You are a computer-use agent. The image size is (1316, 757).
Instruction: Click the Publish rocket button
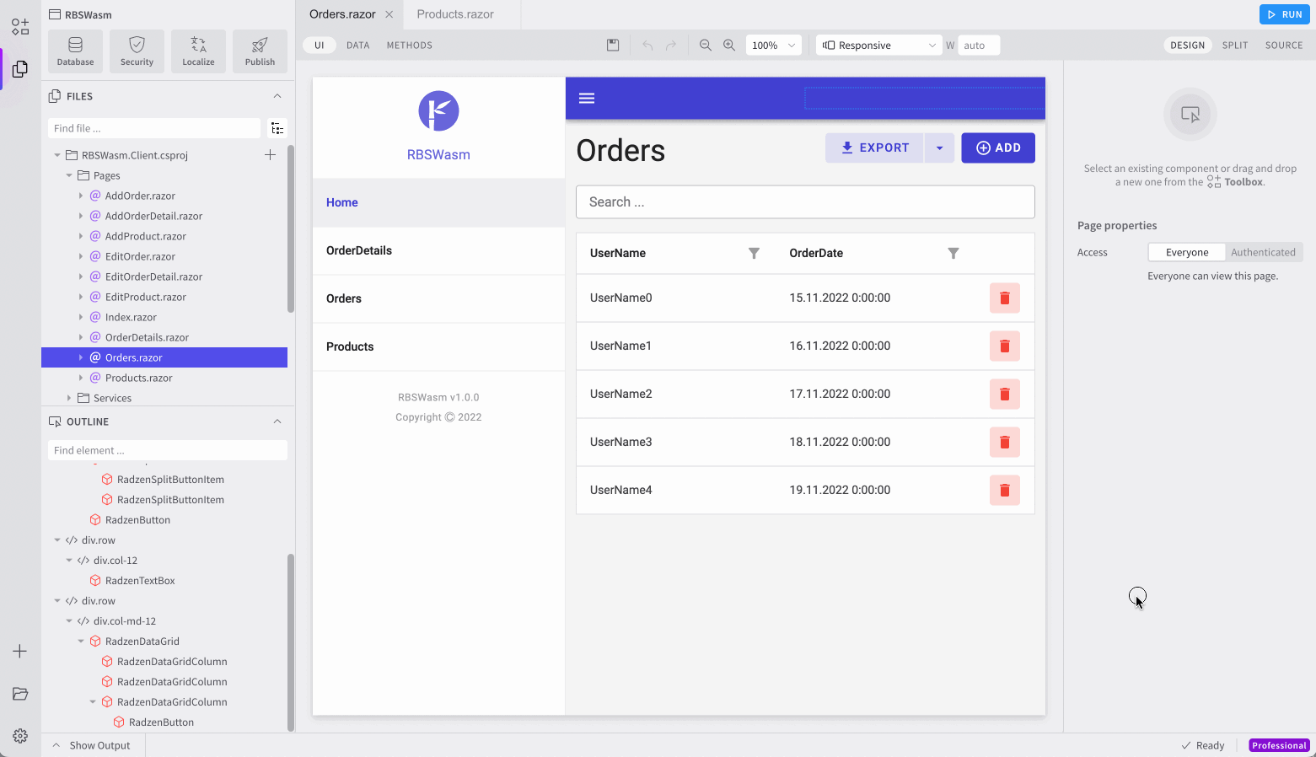coord(260,51)
